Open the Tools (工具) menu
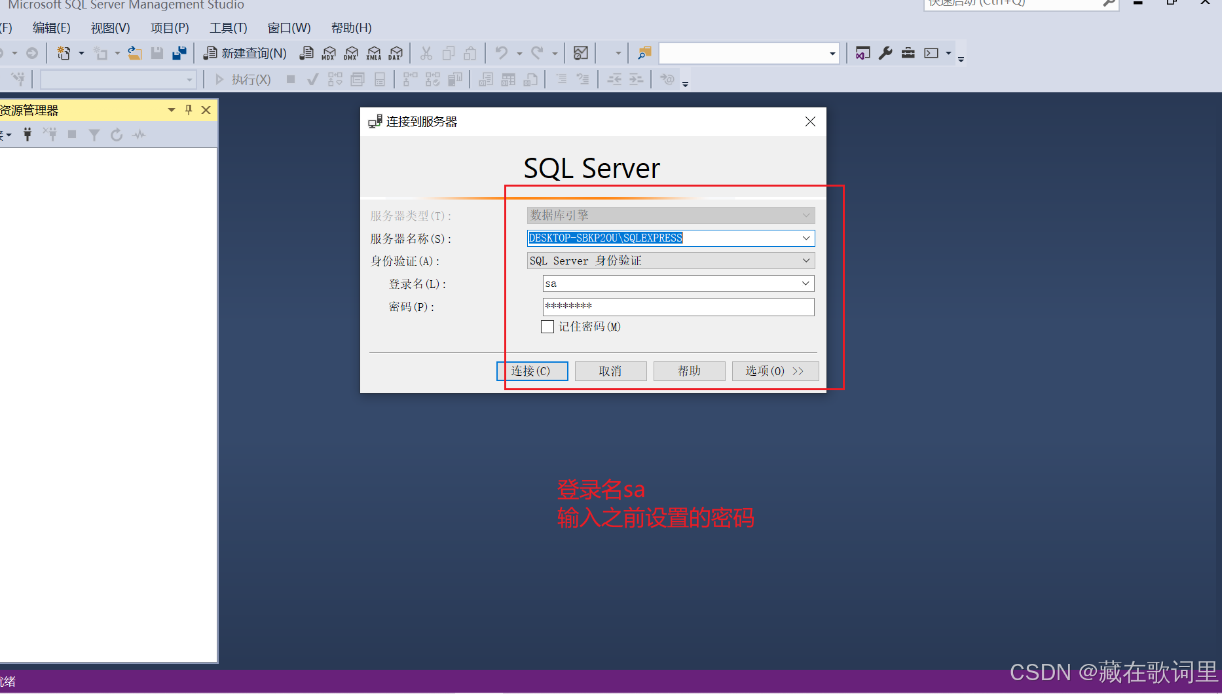1222x694 pixels. (x=228, y=27)
